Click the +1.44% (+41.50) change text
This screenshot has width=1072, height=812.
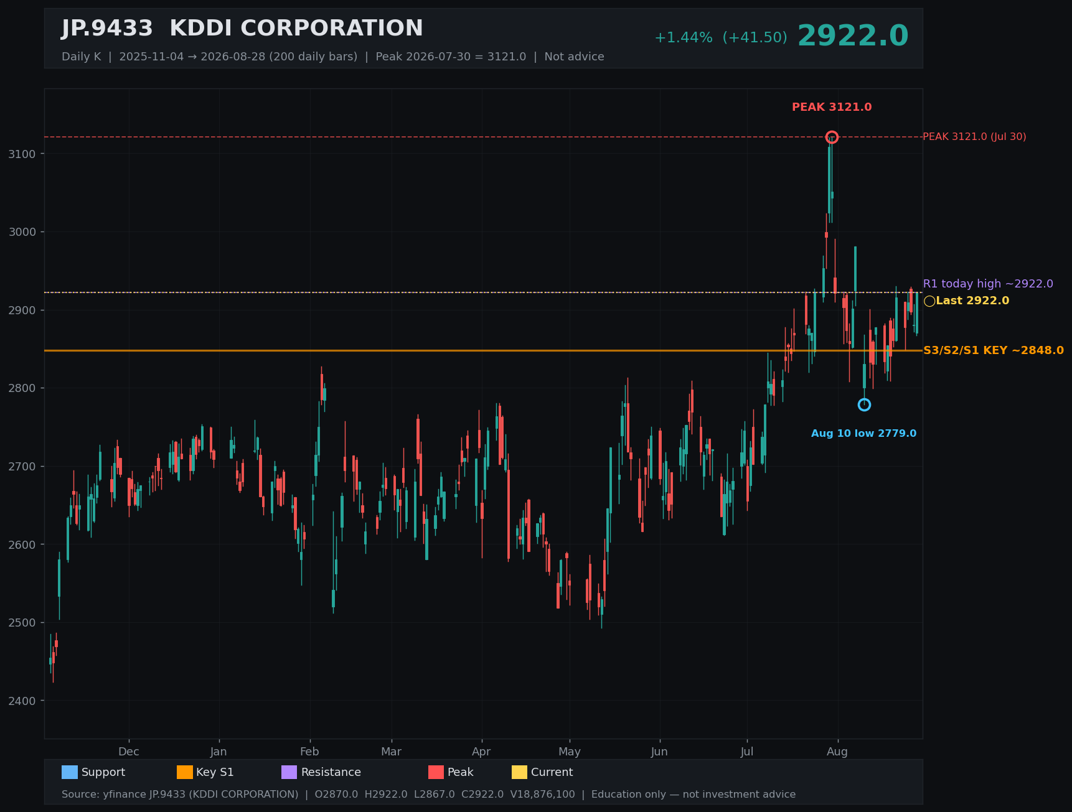pyautogui.click(x=721, y=38)
